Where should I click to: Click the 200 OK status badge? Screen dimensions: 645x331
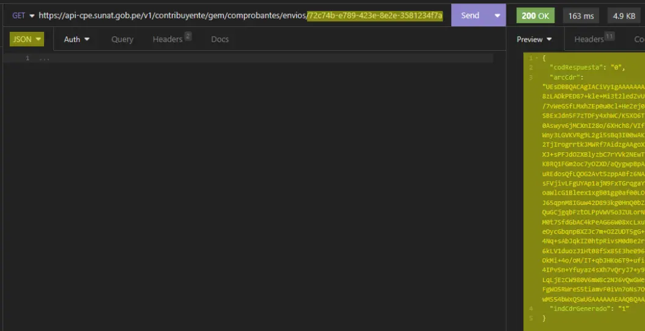point(535,16)
